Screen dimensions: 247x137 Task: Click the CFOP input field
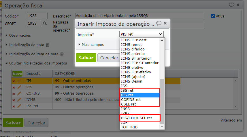tap(34, 23)
